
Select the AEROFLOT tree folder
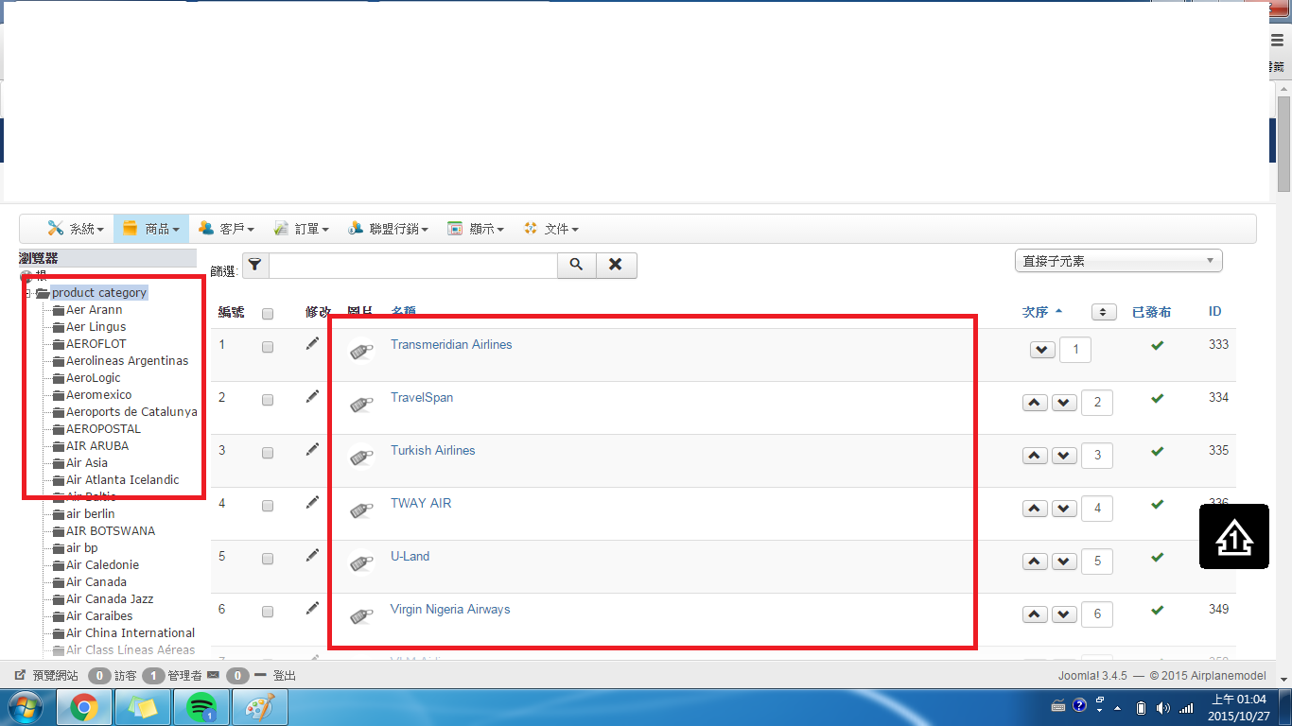pos(96,344)
